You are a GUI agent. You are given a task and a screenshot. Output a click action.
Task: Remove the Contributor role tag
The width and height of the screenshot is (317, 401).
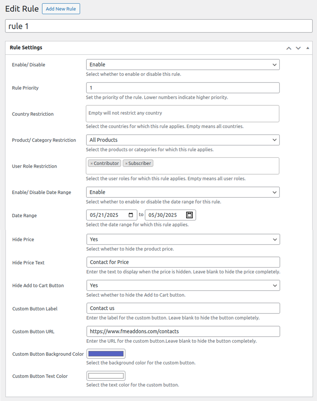(x=92, y=164)
